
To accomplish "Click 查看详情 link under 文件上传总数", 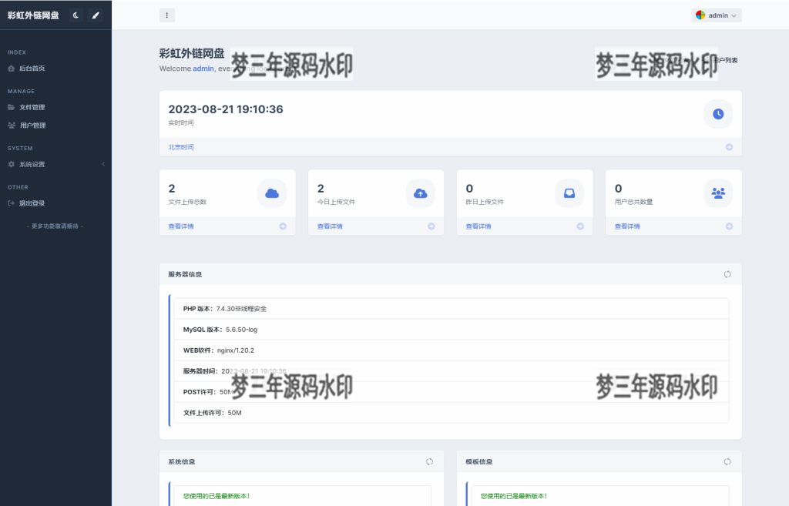I will (181, 226).
